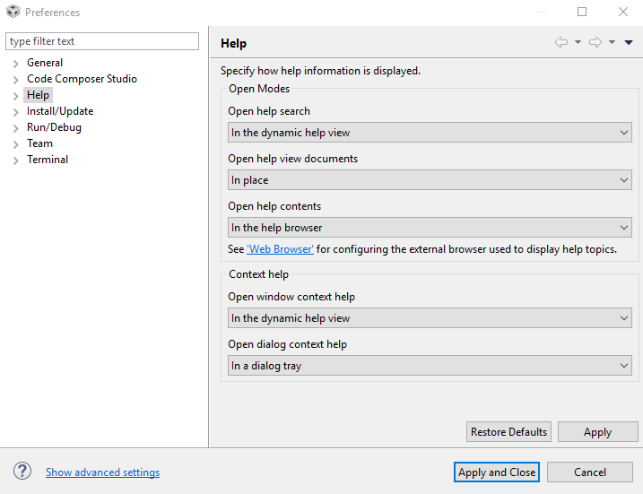643x494 pixels.
Task: Open the 'Open dialog context help' dropdown
Action: pos(430,366)
